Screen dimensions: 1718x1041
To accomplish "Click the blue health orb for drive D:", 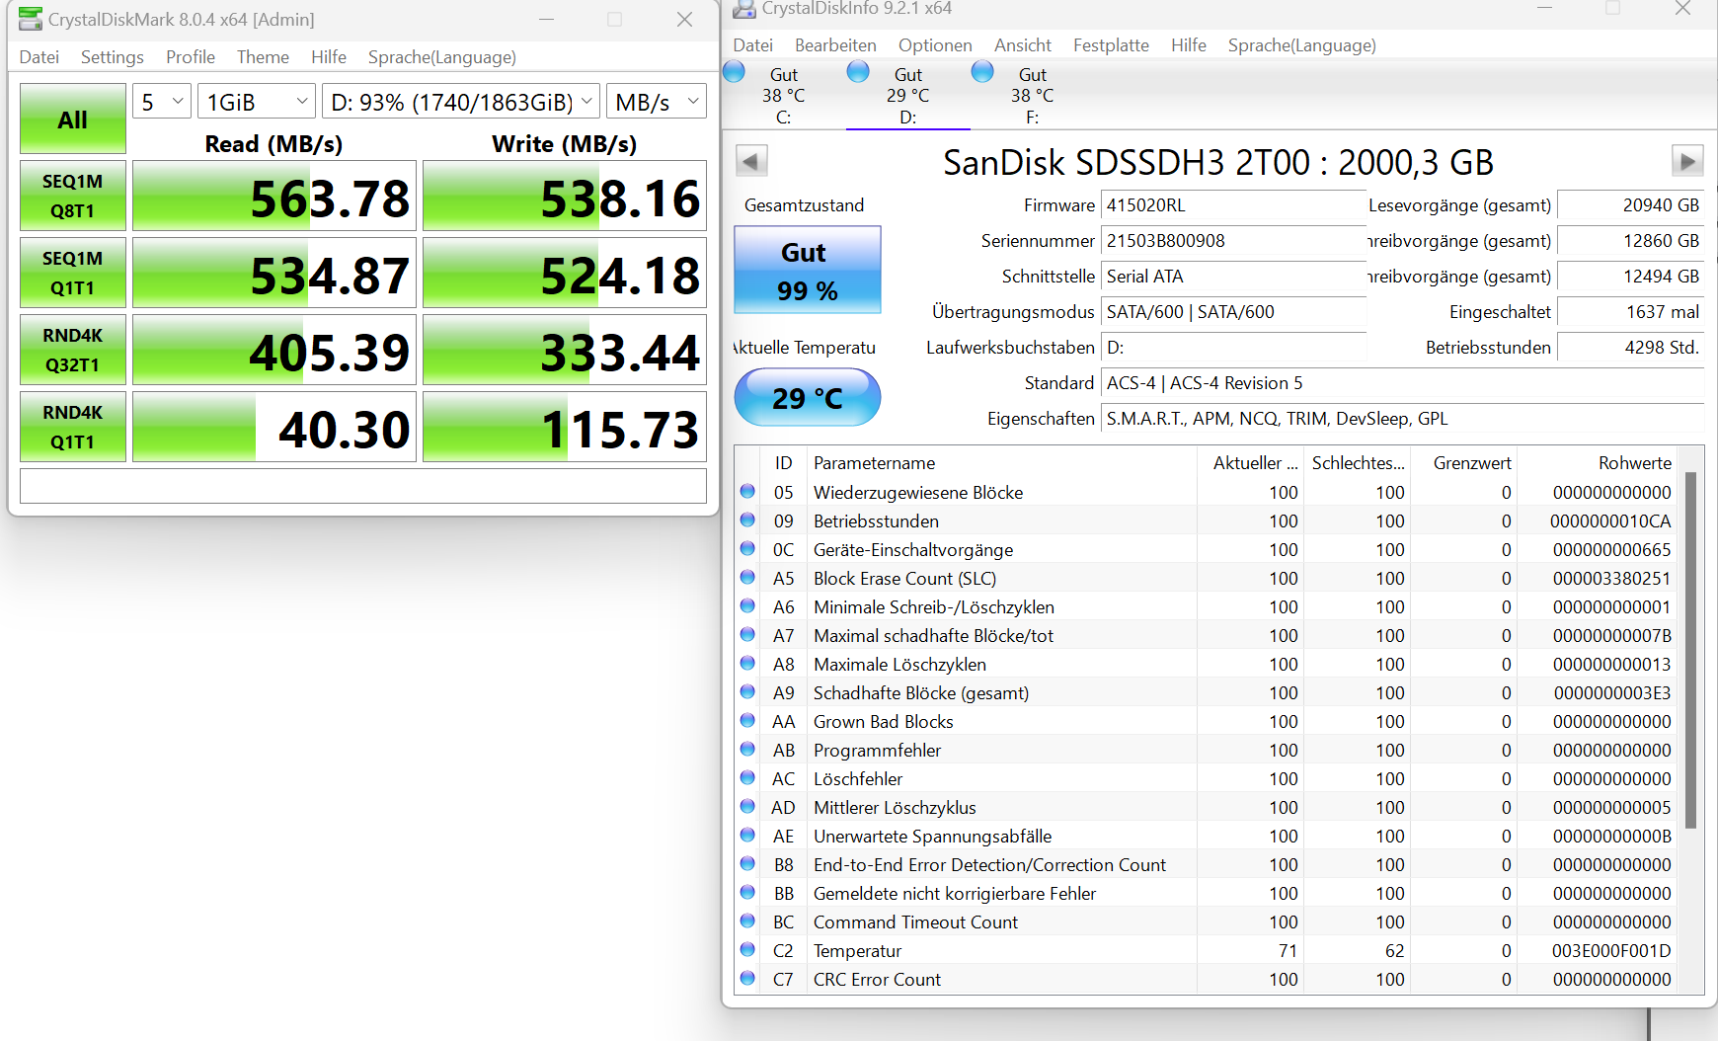I will tap(859, 71).
